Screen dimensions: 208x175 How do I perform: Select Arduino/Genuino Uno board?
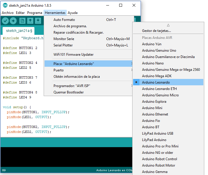168,50
